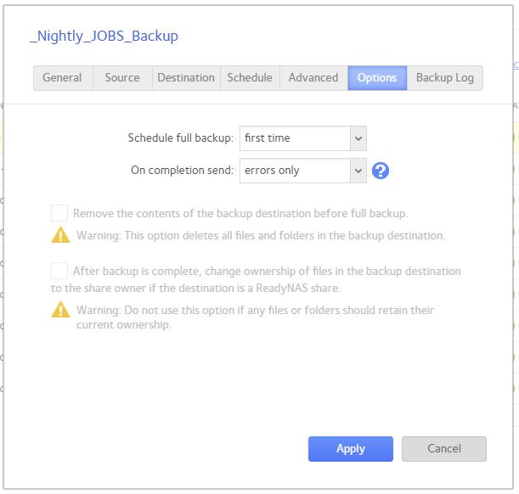
Task: Click the warning icon about retaining file ownership
Action: [60, 310]
